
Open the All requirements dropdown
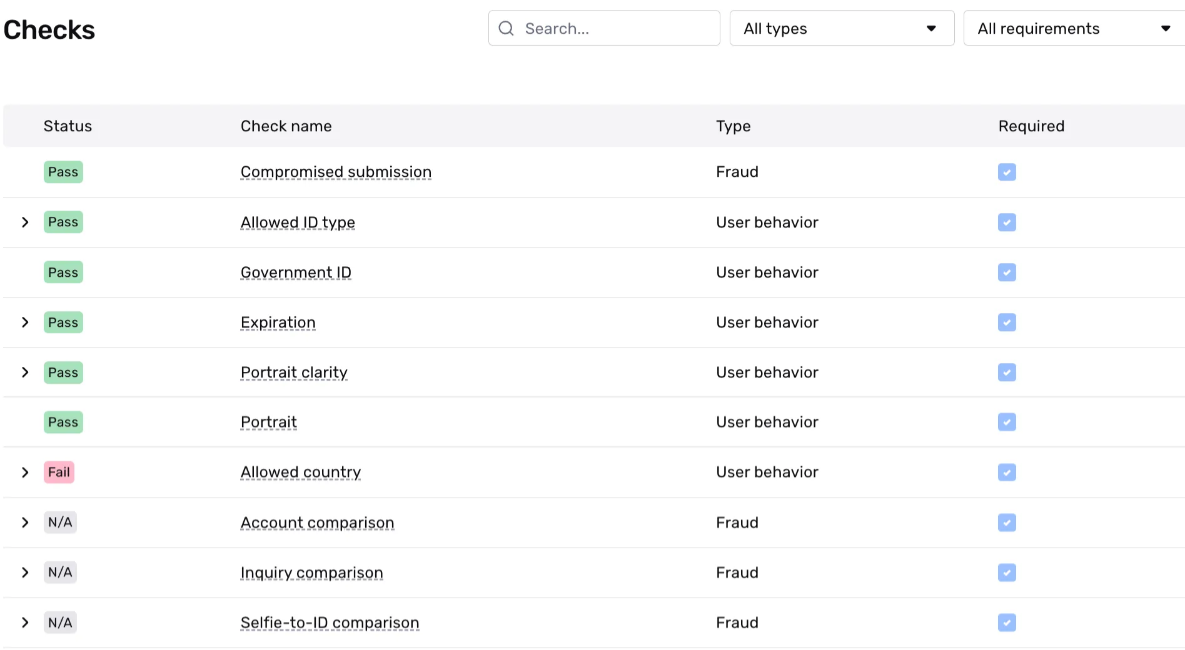point(1073,28)
